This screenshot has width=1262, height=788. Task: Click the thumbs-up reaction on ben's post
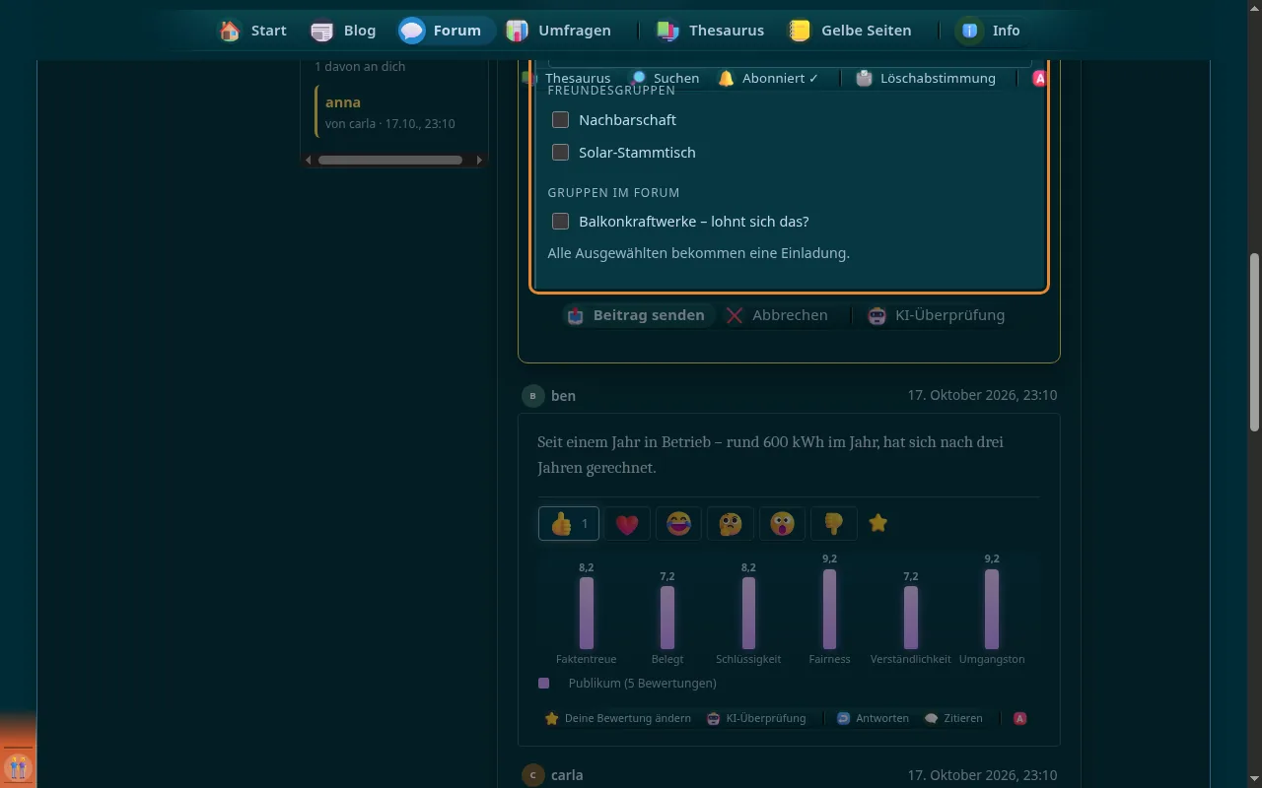click(569, 524)
